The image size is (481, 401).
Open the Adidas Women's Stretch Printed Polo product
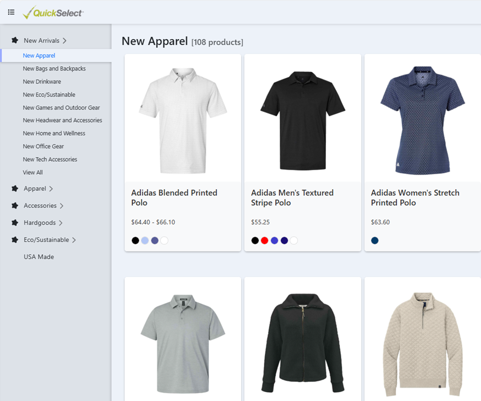[414, 198]
